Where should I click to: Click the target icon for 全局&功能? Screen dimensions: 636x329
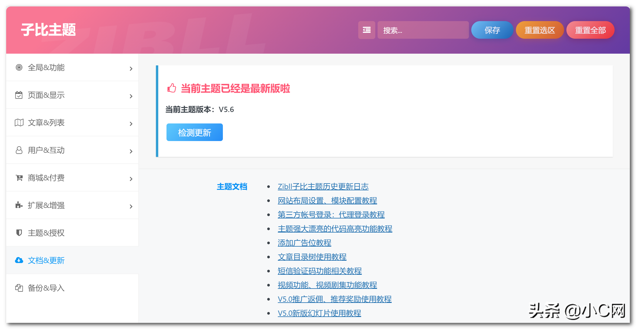tap(19, 67)
